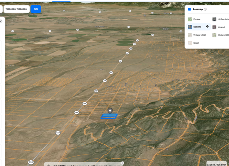Screen dimensions: 229x166
Task: Select the Explore basemap thumbnail
Action: (x=190, y=19)
